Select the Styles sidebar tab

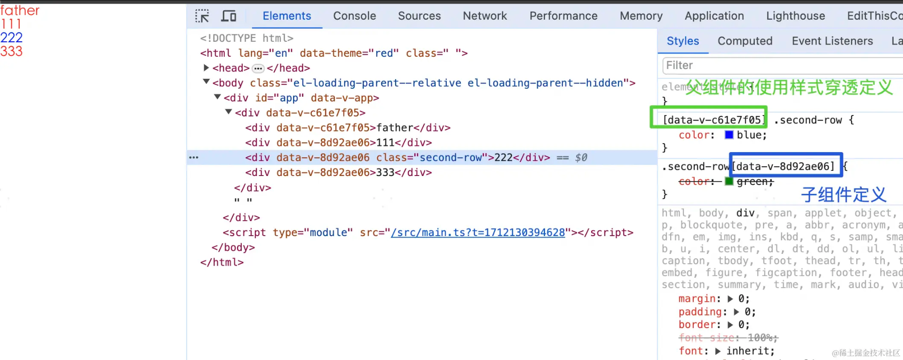pos(683,41)
